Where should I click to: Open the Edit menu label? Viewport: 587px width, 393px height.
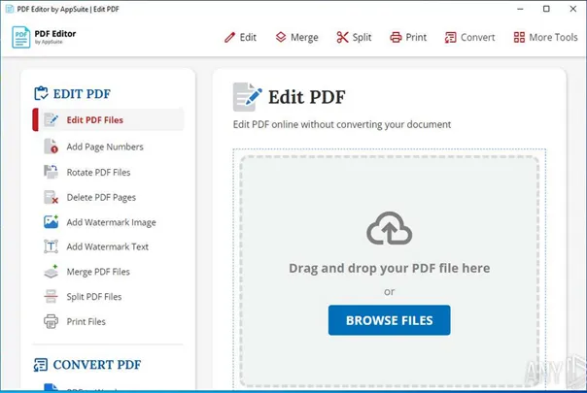click(x=248, y=38)
